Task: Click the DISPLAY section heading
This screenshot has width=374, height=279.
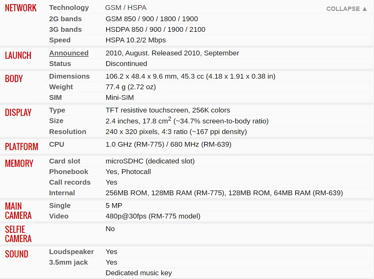Action: point(18,112)
